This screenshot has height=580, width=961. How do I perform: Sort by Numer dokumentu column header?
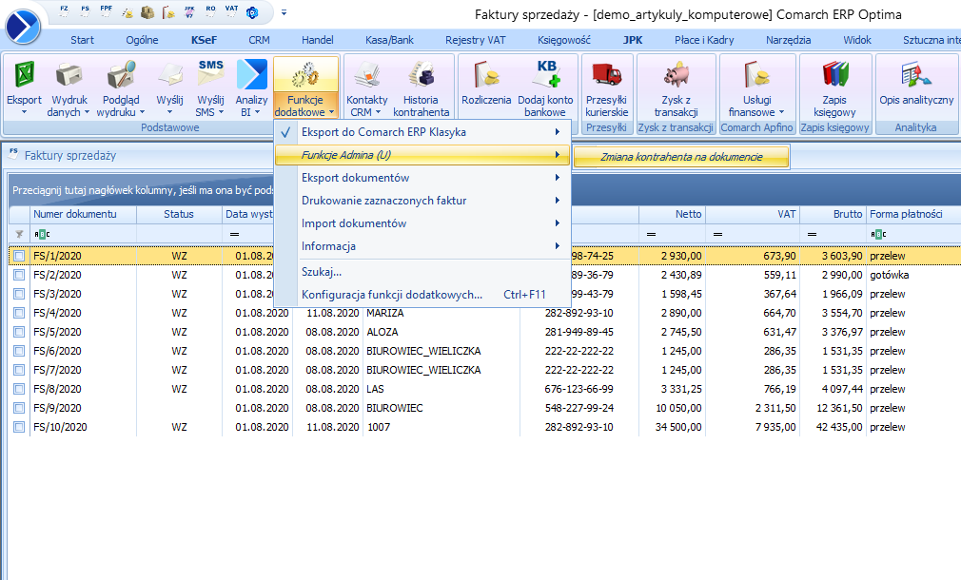coord(83,214)
